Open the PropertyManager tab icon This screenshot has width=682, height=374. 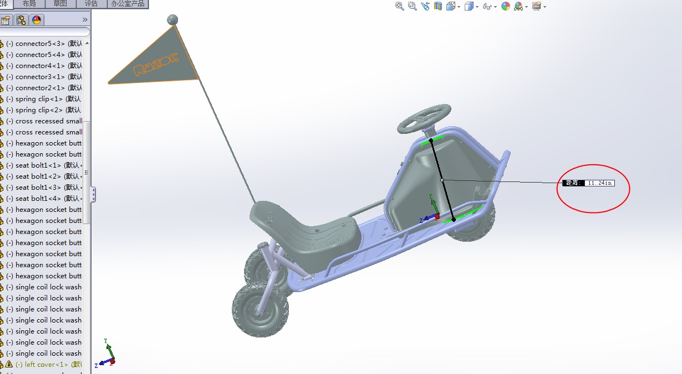tap(6, 20)
